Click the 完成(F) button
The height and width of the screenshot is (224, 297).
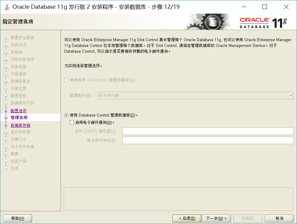[x=248, y=218]
